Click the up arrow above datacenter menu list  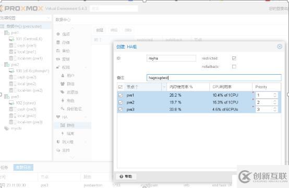[x=72, y=28]
